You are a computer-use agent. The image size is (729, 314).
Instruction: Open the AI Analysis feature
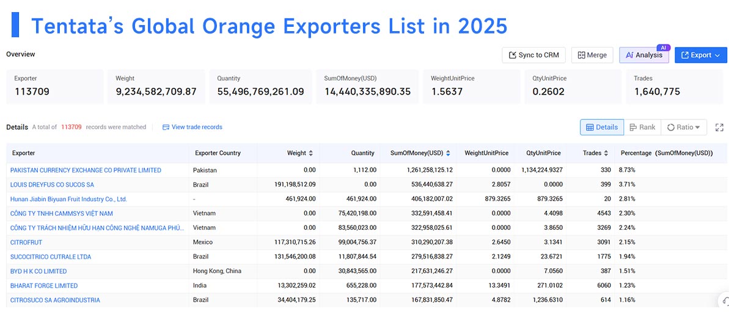(644, 55)
